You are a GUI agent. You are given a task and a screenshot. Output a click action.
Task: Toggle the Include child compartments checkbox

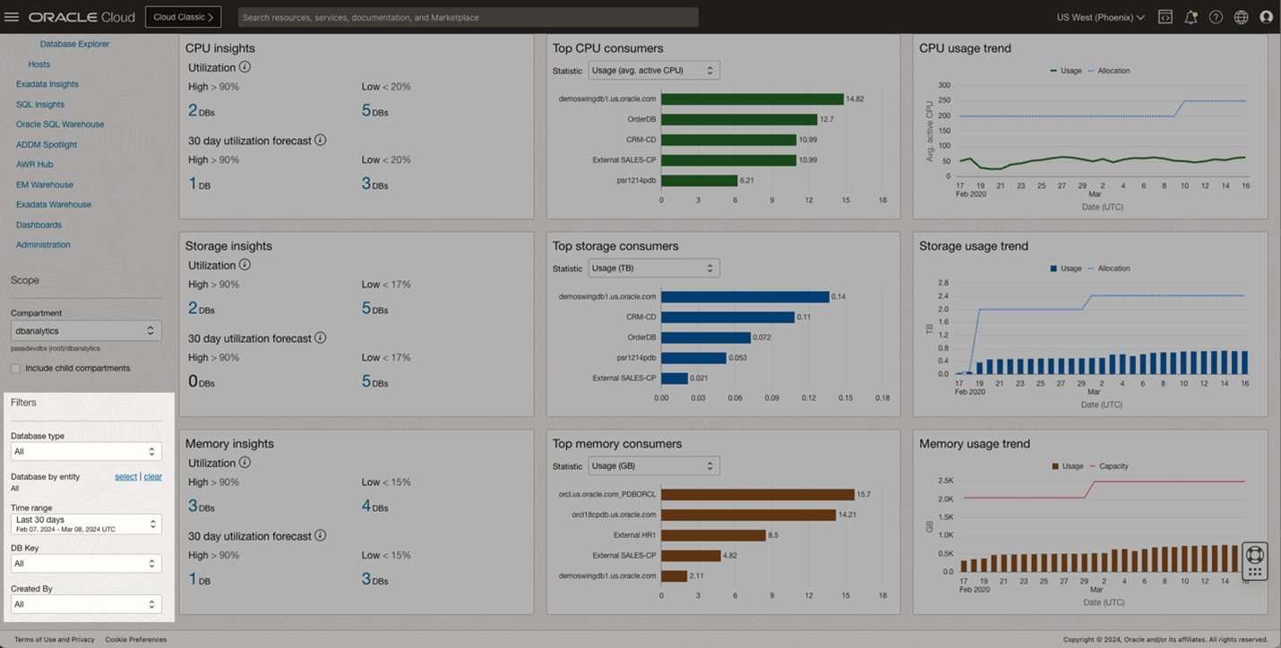pos(15,369)
